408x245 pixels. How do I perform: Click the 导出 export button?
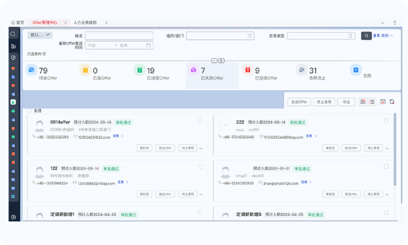[x=346, y=102]
